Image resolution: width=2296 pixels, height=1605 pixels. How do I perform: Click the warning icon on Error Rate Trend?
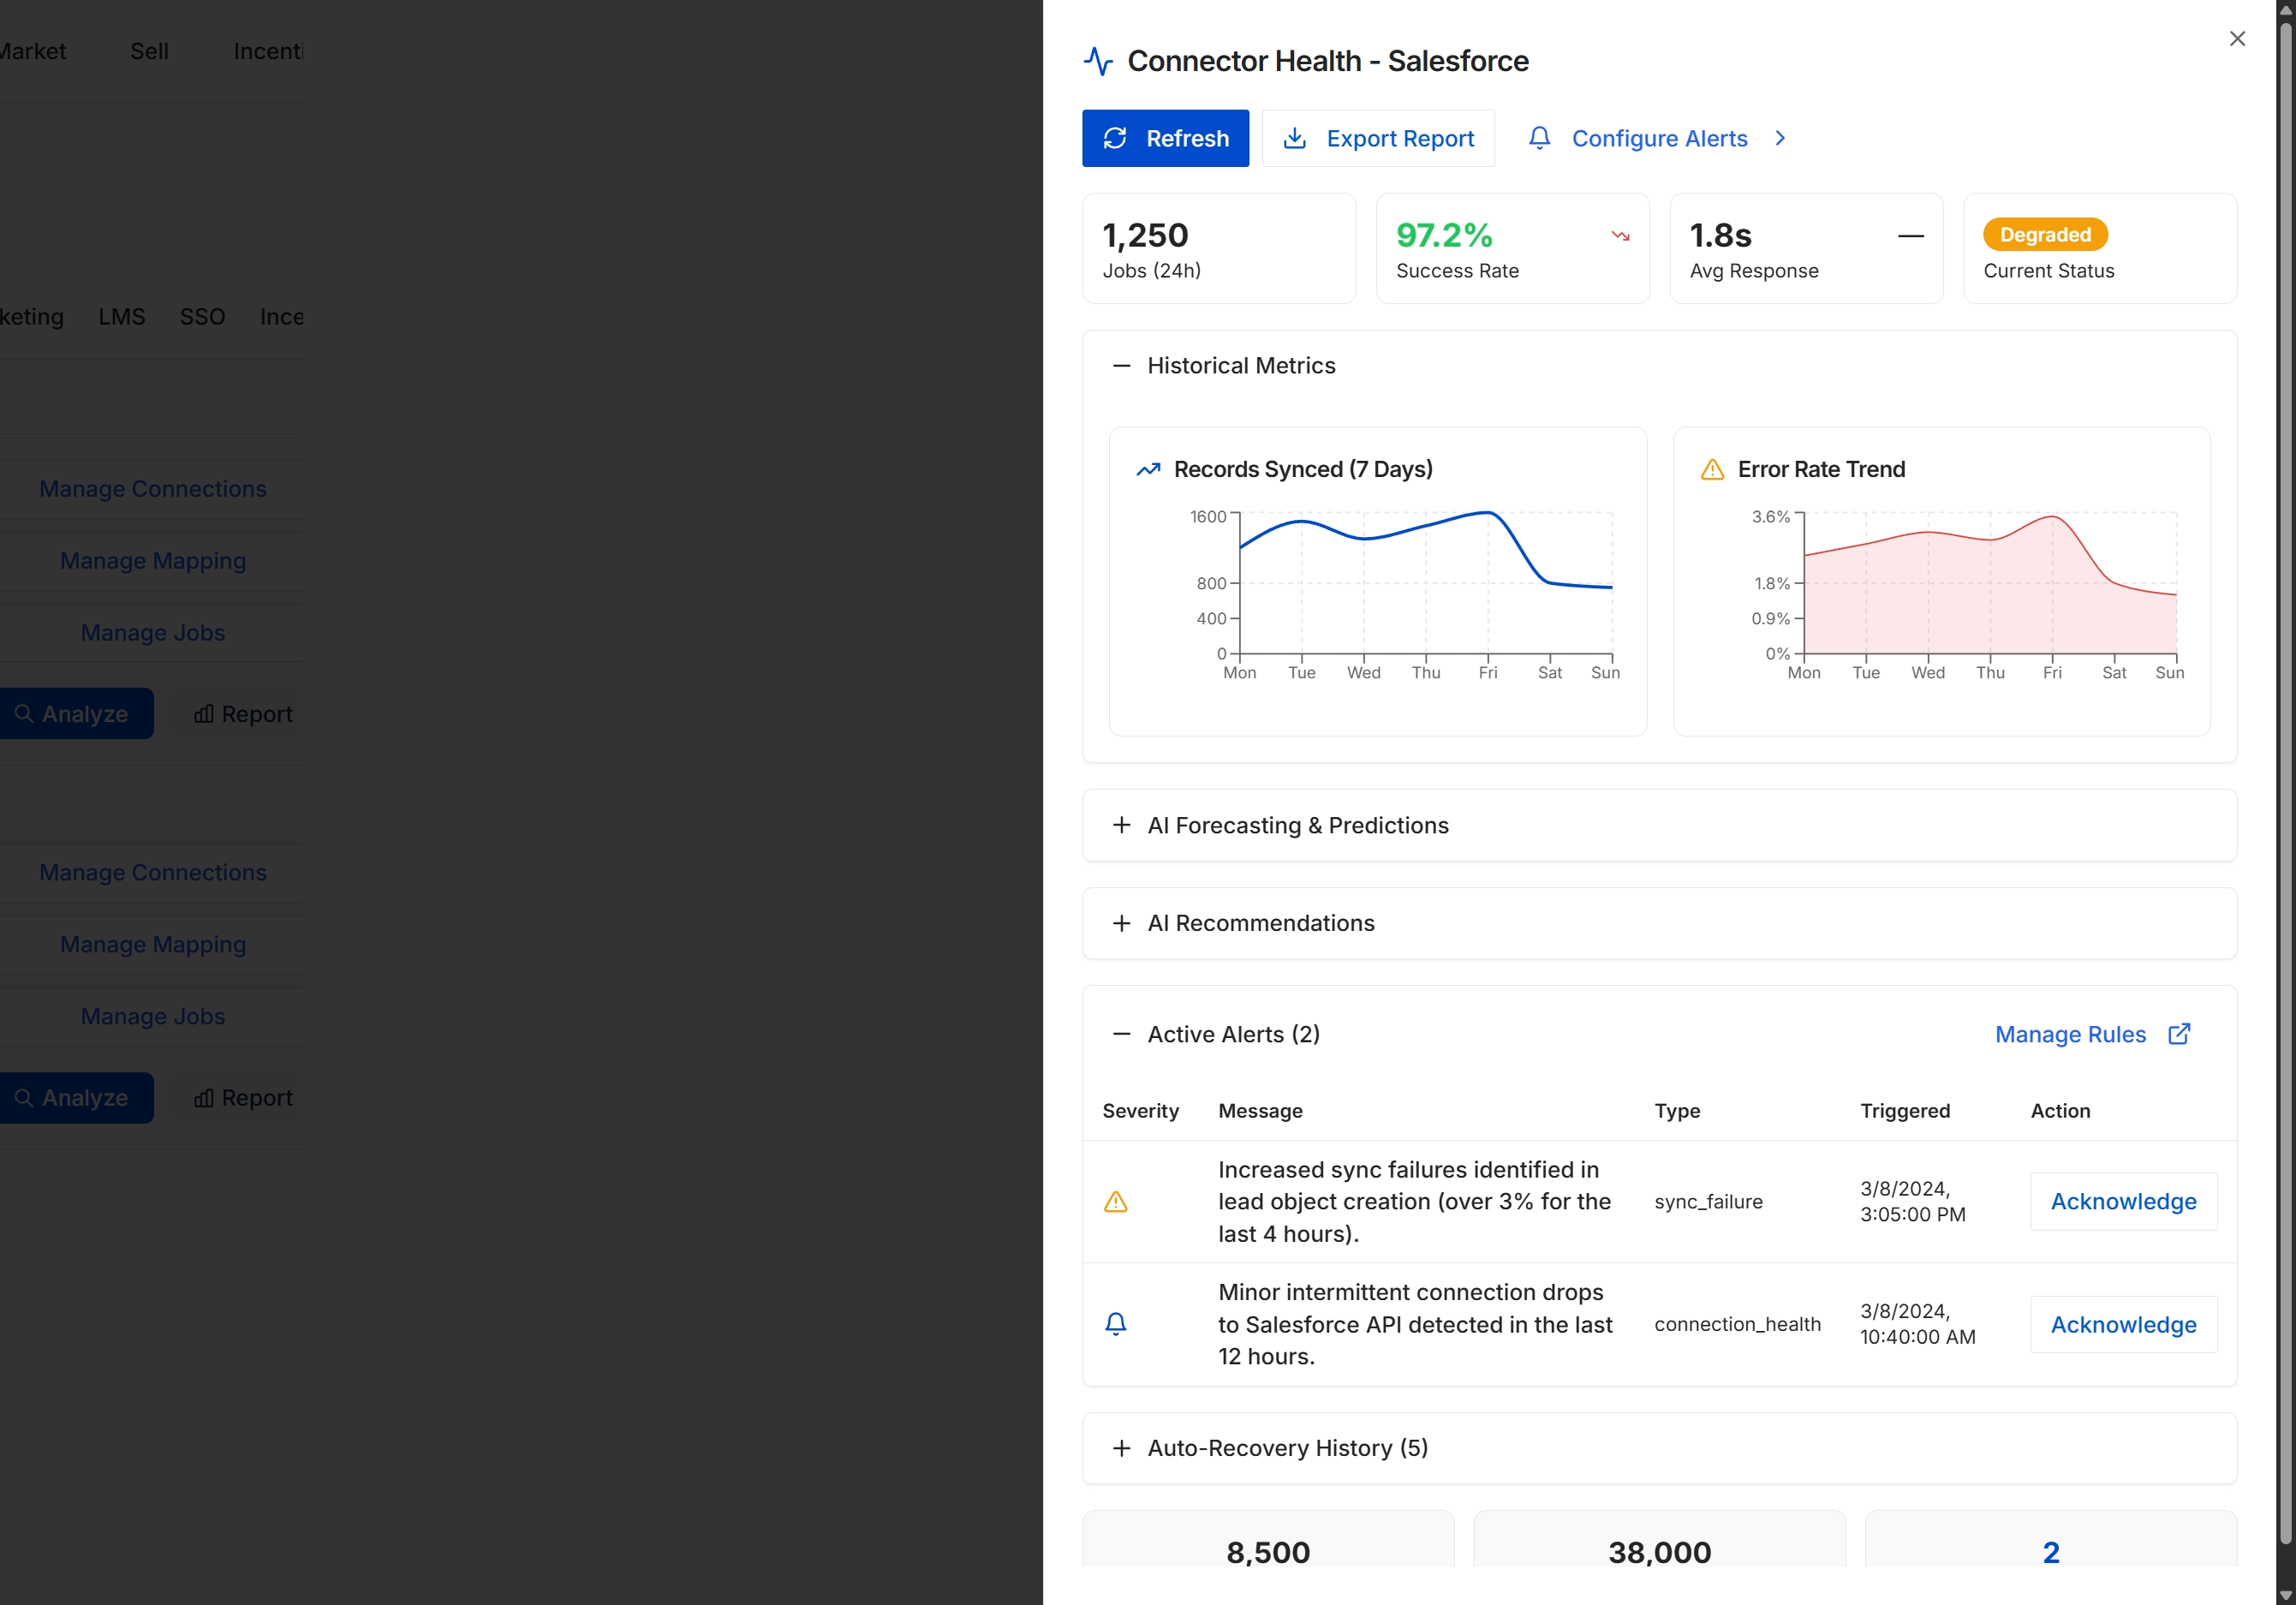coord(1712,469)
